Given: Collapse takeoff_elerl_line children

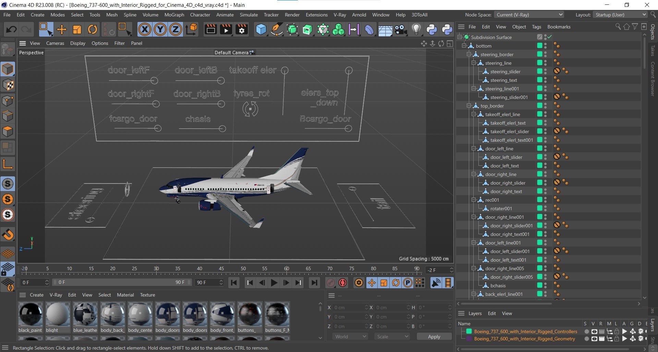Looking at the screenshot, I should 474,114.
